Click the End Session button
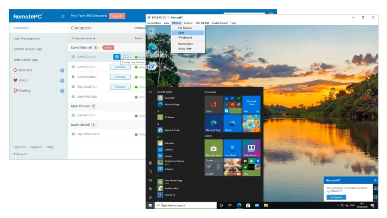 336,197
